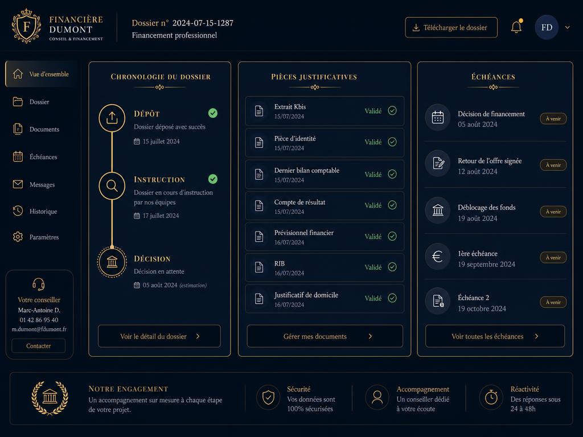Open Vue d'ensemble in sidebar
583x437 pixels.
(41, 74)
